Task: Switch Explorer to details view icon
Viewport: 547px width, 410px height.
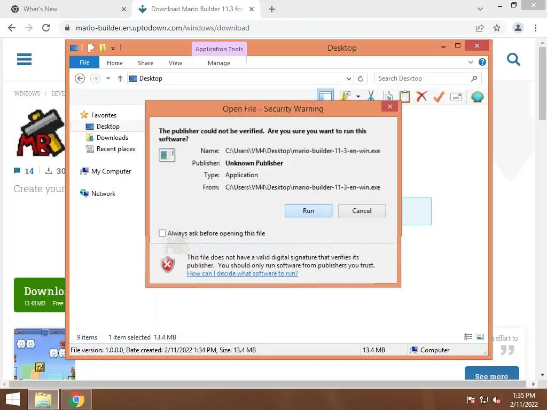Action: click(x=468, y=337)
